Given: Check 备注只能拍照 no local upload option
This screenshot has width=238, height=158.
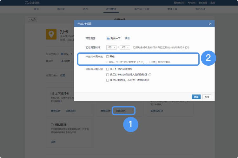Looking at the screenshot, I should [108, 80].
